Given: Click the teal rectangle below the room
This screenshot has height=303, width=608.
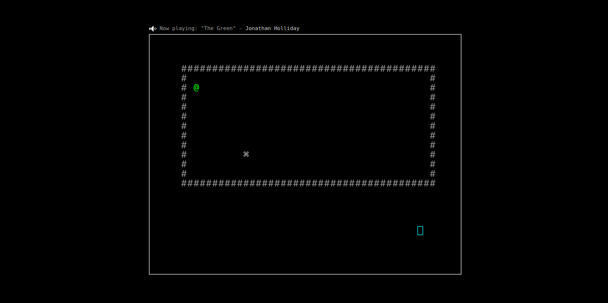Looking at the screenshot, I should click(x=420, y=230).
